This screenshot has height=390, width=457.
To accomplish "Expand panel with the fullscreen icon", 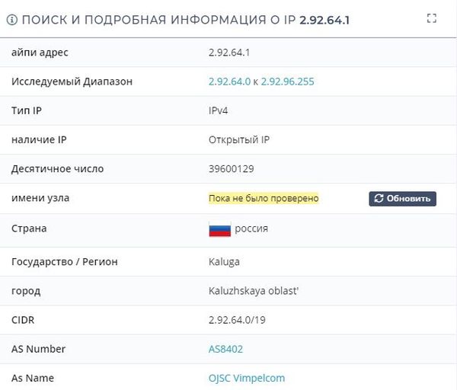I will (432, 18).
